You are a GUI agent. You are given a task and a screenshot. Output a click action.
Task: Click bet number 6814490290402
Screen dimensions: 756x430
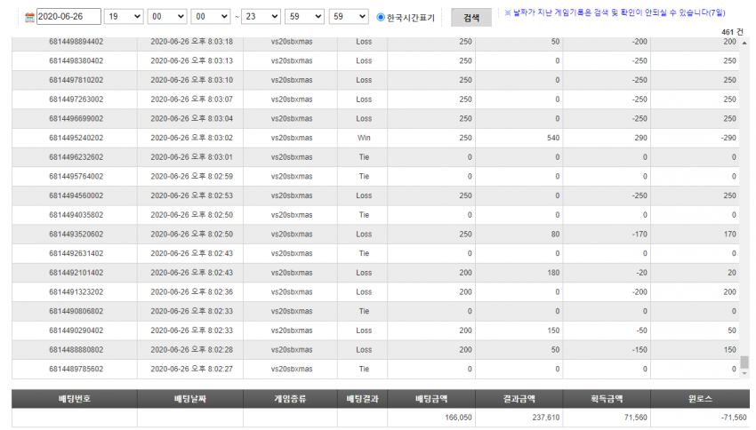click(x=76, y=330)
